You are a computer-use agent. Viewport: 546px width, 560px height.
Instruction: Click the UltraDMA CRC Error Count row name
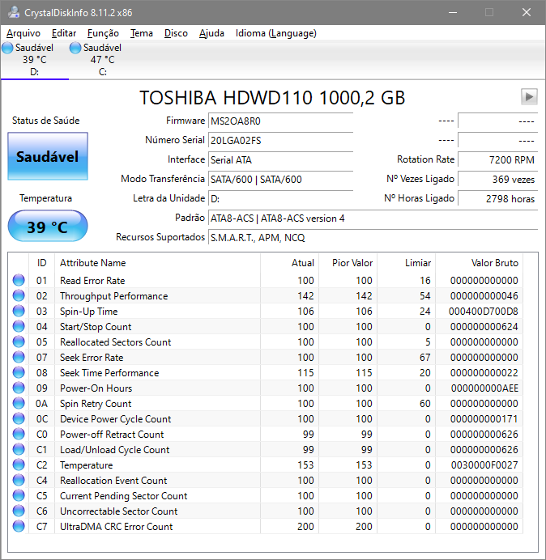point(116,527)
